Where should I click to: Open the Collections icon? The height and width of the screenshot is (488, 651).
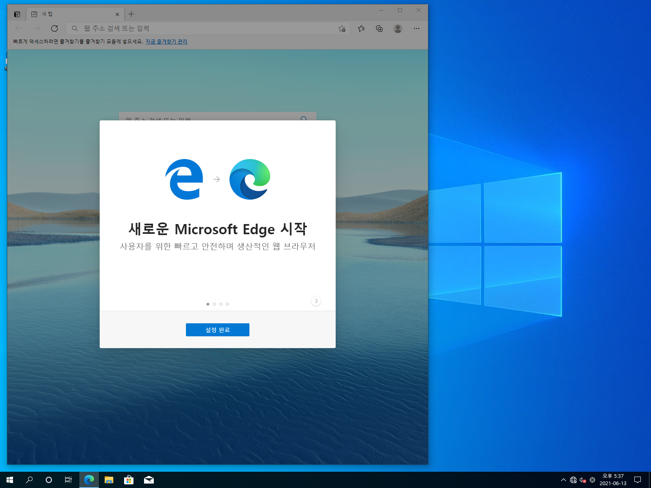tap(379, 28)
